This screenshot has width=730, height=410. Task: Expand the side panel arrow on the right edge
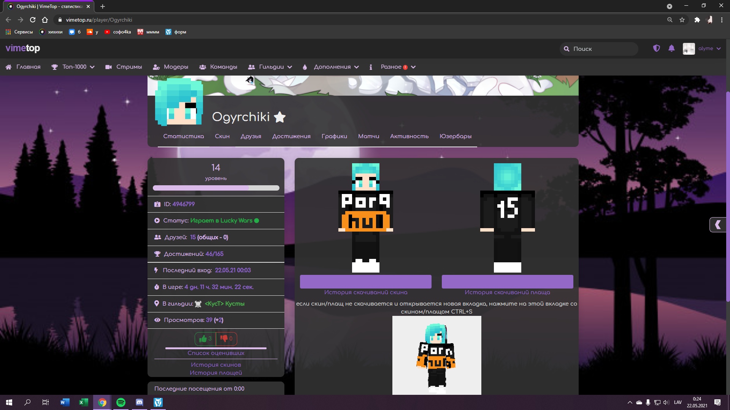(718, 225)
